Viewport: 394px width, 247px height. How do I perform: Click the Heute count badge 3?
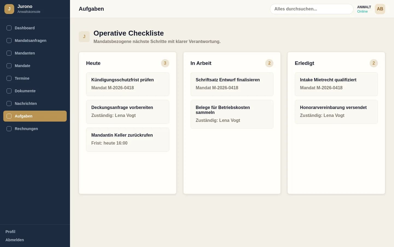coord(165,63)
